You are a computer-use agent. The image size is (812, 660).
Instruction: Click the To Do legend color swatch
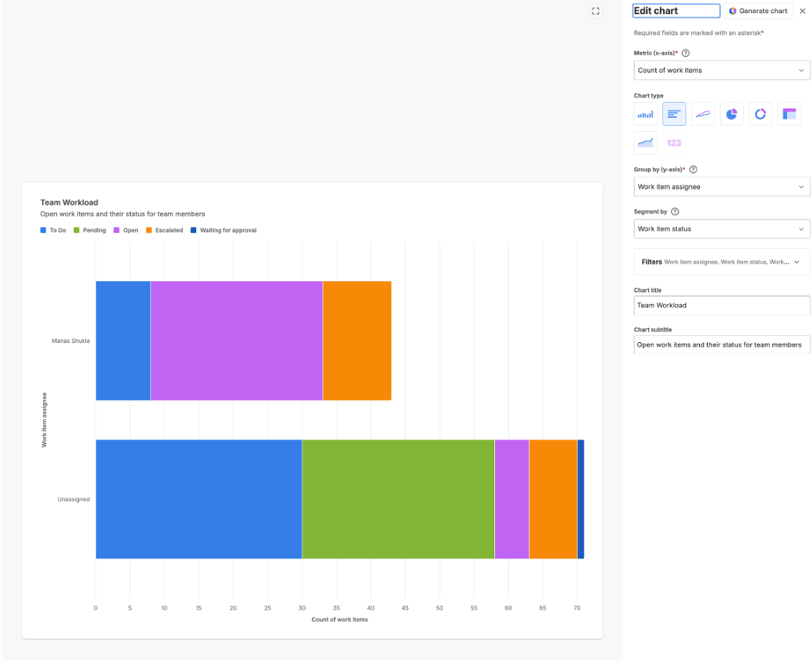[x=43, y=230]
